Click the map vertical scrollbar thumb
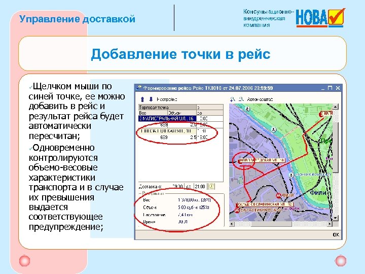 click(335, 147)
